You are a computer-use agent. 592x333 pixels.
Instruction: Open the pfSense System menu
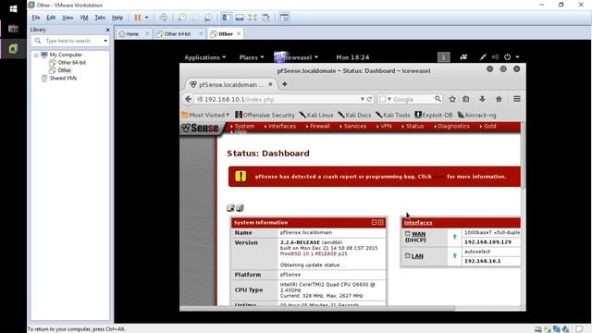[x=242, y=126]
